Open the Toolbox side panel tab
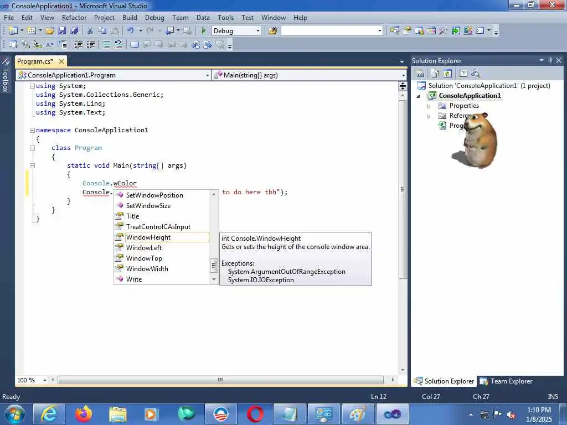Image resolution: width=567 pixels, height=425 pixels. pyautogui.click(x=6, y=75)
